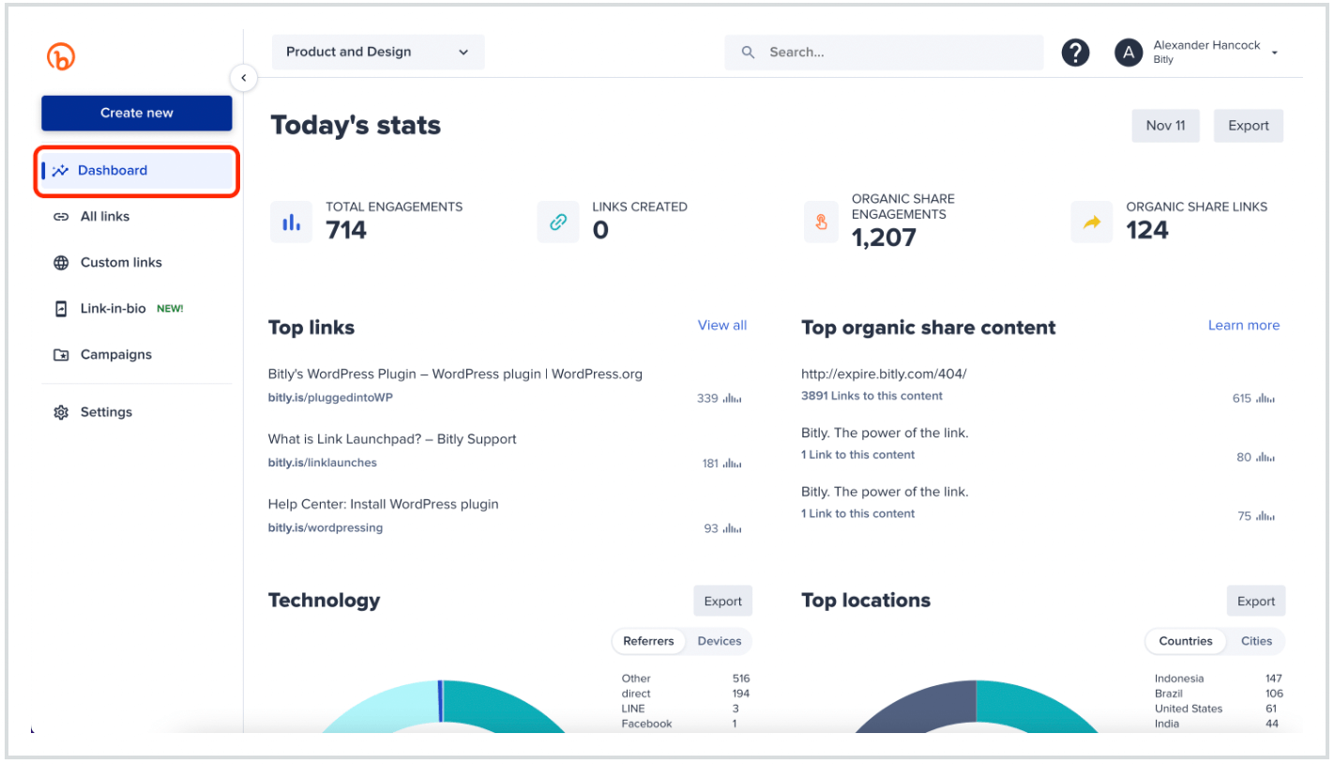Expand the Alexander Hancock account menu arrow
Screen dimensions: 1334x764
pos(1275,53)
